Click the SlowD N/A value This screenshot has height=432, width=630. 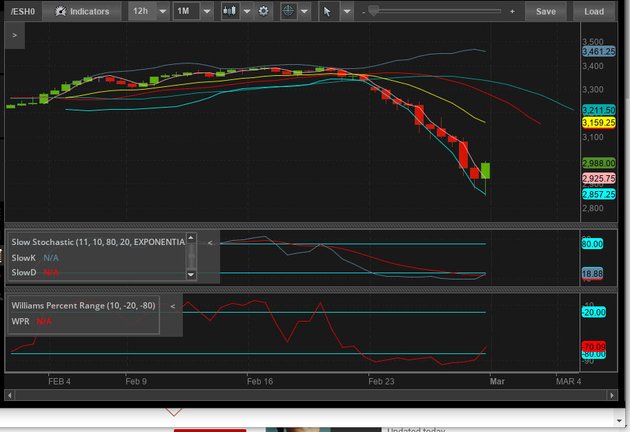click(x=51, y=273)
